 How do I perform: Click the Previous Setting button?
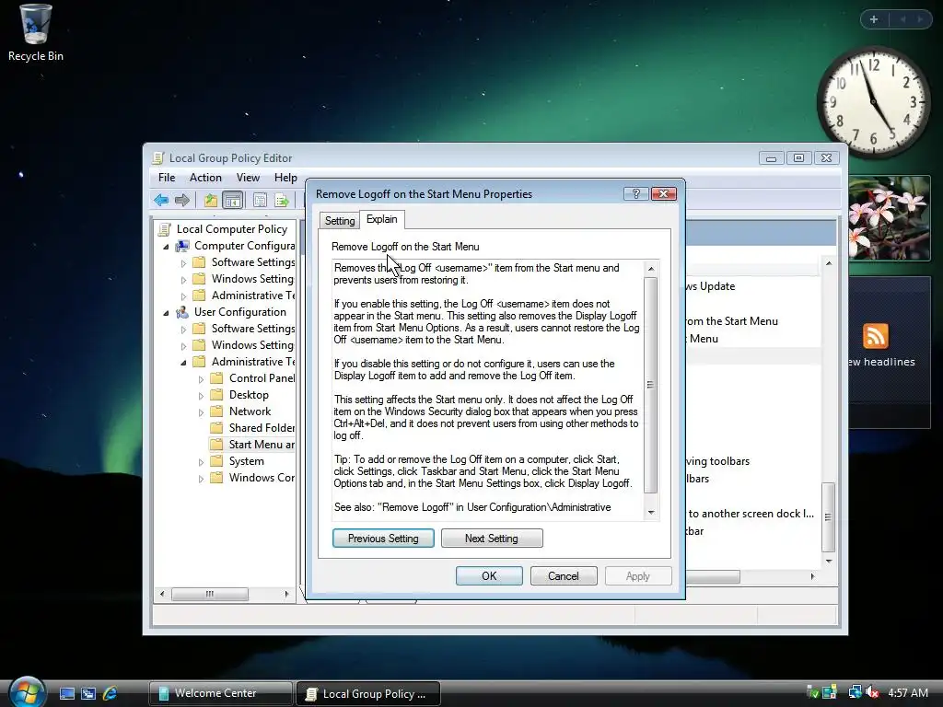383,538
